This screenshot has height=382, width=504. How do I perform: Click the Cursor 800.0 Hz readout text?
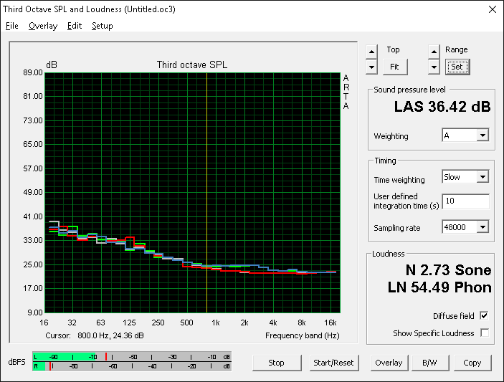[x=95, y=335]
